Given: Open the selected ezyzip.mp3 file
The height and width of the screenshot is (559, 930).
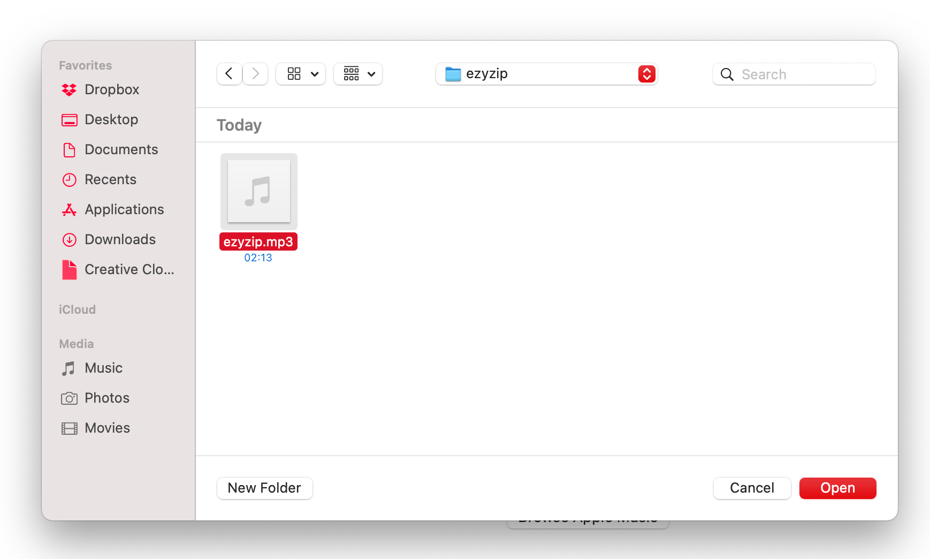Looking at the screenshot, I should point(837,488).
